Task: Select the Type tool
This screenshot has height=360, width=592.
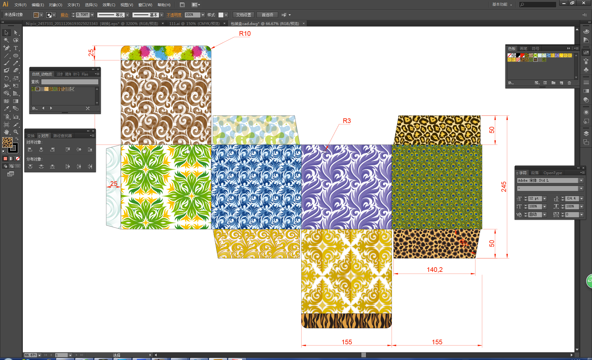Action: pos(16,48)
